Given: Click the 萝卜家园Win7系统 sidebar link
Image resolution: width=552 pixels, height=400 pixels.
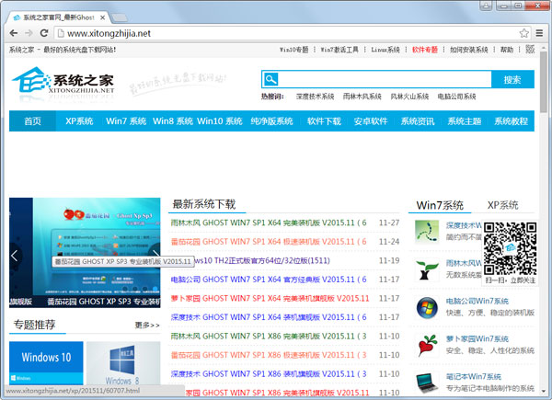Looking at the screenshot, I should [x=477, y=338].
